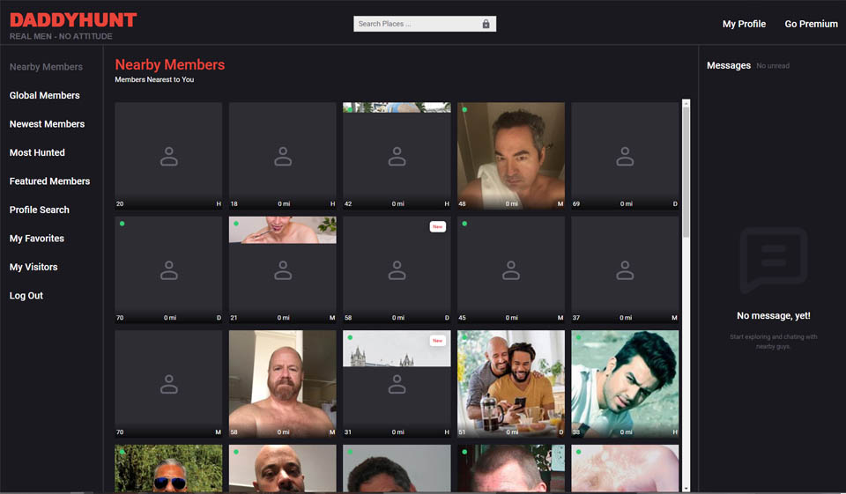Click the empty messages chat bubble icon
This screenshot has height=494, width=846.
(x=773, y=261)
